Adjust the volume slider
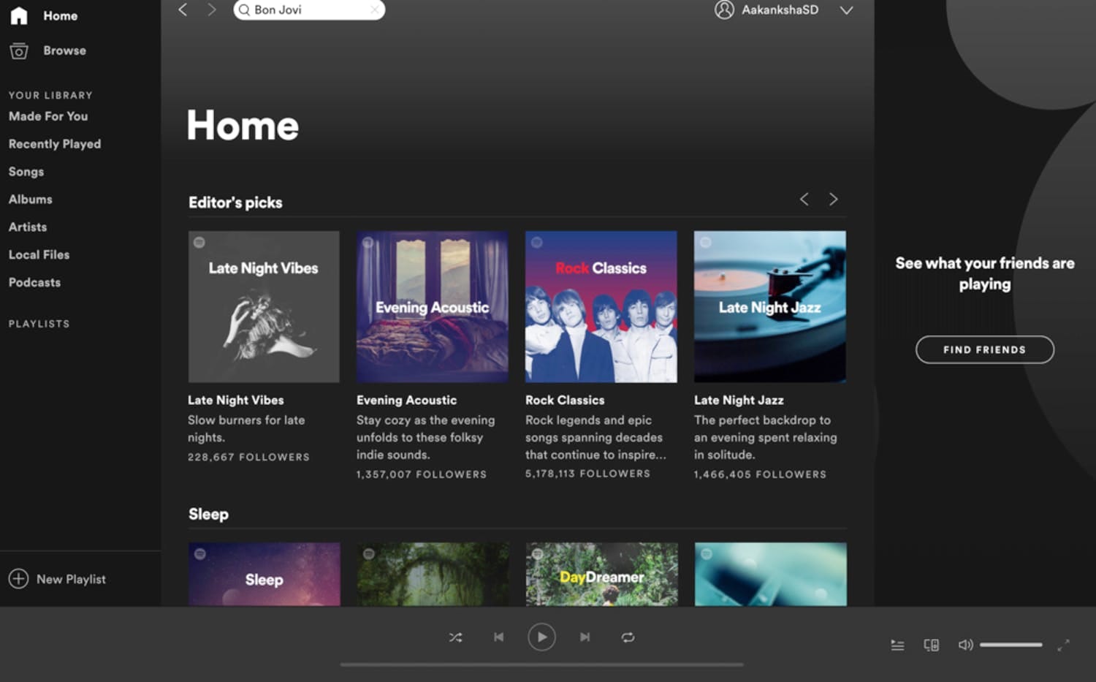Image resolution: width=1096 pixels, height=682 pixels. [1011, 645]
